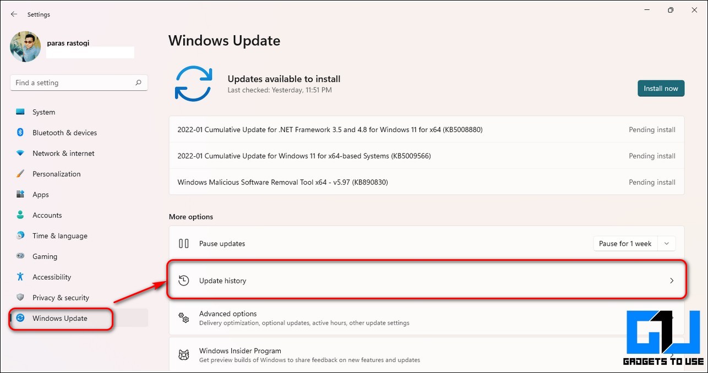Click the Personalization paintbrush icon
Screen dimensions: 708x373
pos(20,174)
